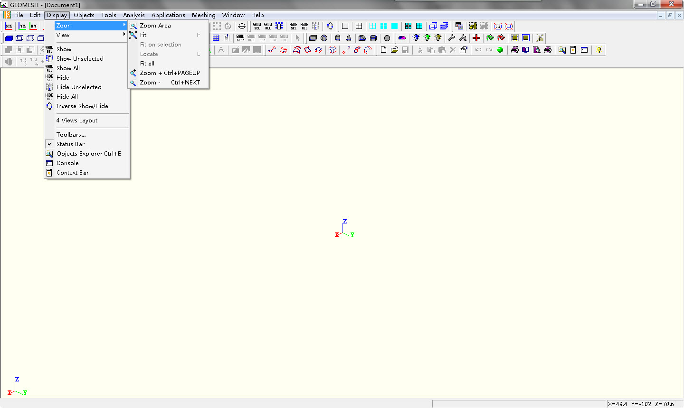Open Toolbars... dialog from menu

87,135
